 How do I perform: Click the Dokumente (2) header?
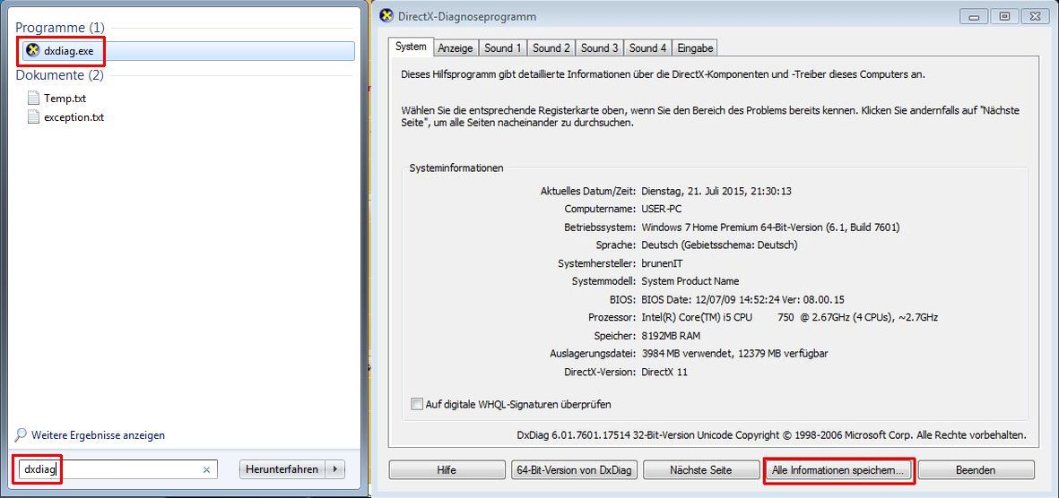coord(59,75)
